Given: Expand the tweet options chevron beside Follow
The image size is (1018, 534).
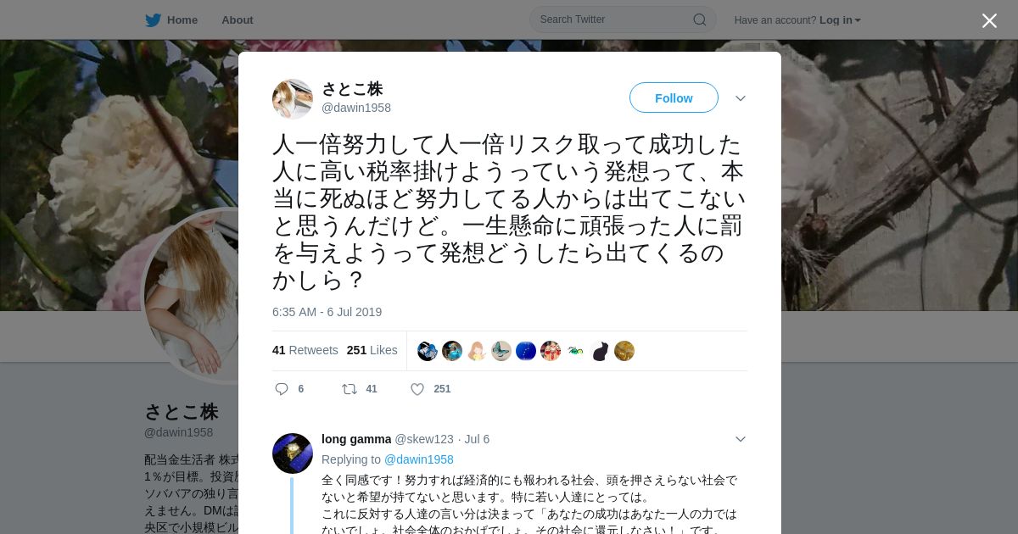Looking at the screenshot, I should [x=741, y=98].
